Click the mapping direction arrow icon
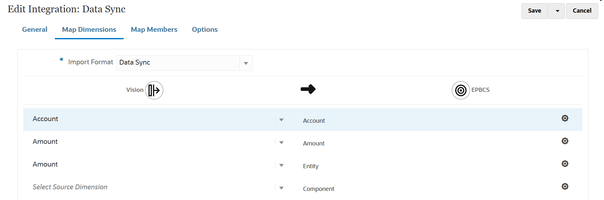The height and width of the screenshot is (200, 604). pyautogui.click(x=308, y=89)
